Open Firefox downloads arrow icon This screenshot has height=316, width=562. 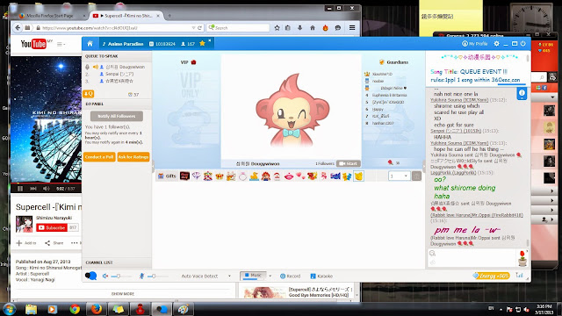pos(300,27)
